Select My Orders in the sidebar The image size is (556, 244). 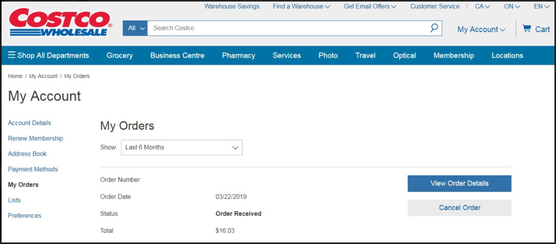[23, 184]
